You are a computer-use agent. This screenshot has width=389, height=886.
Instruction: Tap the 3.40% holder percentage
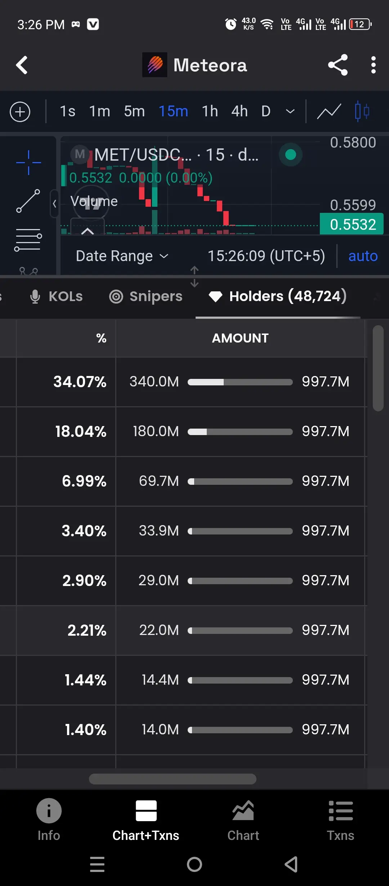pyautogui.click(x=84, y=531)
